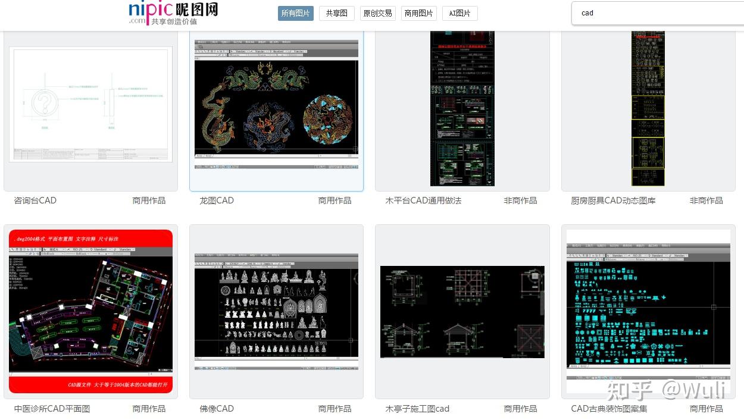Open the 龙图CAD dragon drawing thumbnail
The width and height of the screenshot is (744, 420).
click(277, 104)
